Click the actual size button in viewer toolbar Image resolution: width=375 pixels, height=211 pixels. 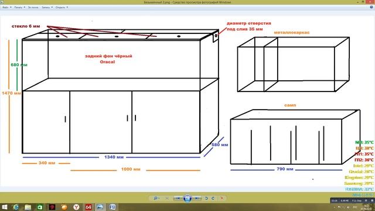pos(167,198)
